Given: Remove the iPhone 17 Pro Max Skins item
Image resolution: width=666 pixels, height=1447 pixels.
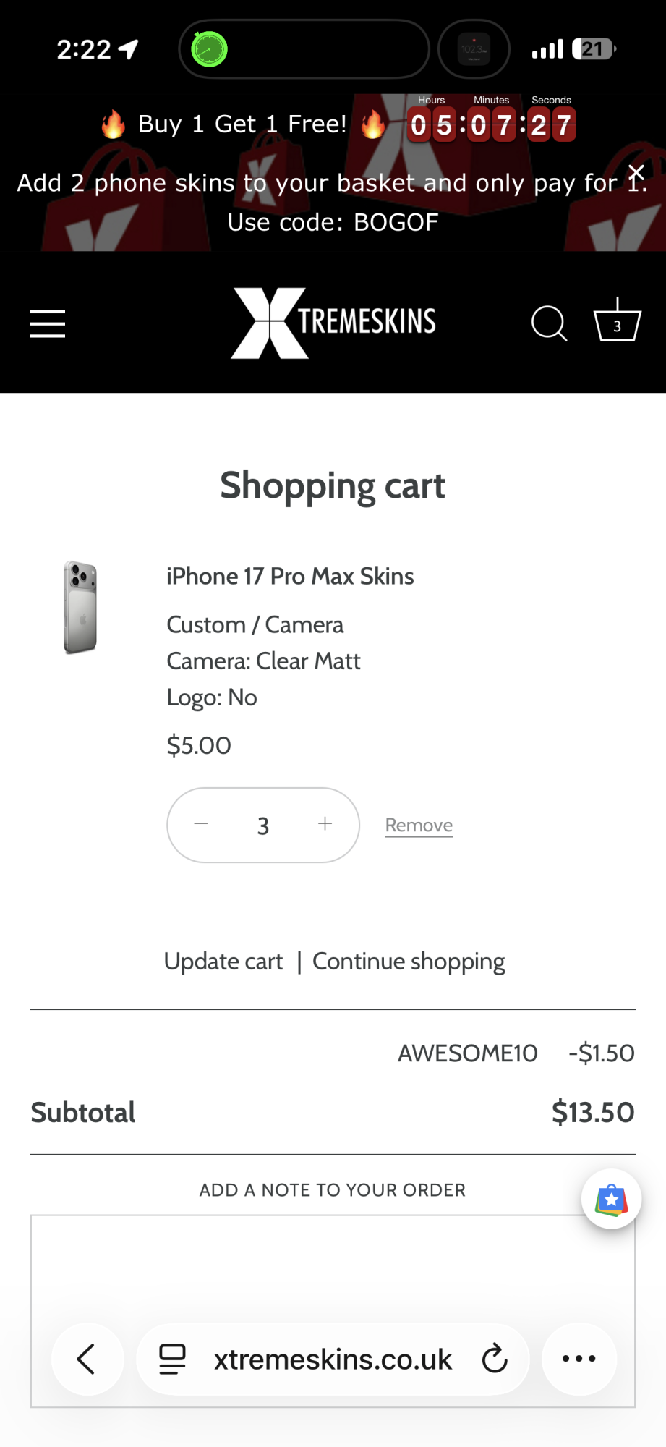Looking at the screenshot, I should (419, 826).
